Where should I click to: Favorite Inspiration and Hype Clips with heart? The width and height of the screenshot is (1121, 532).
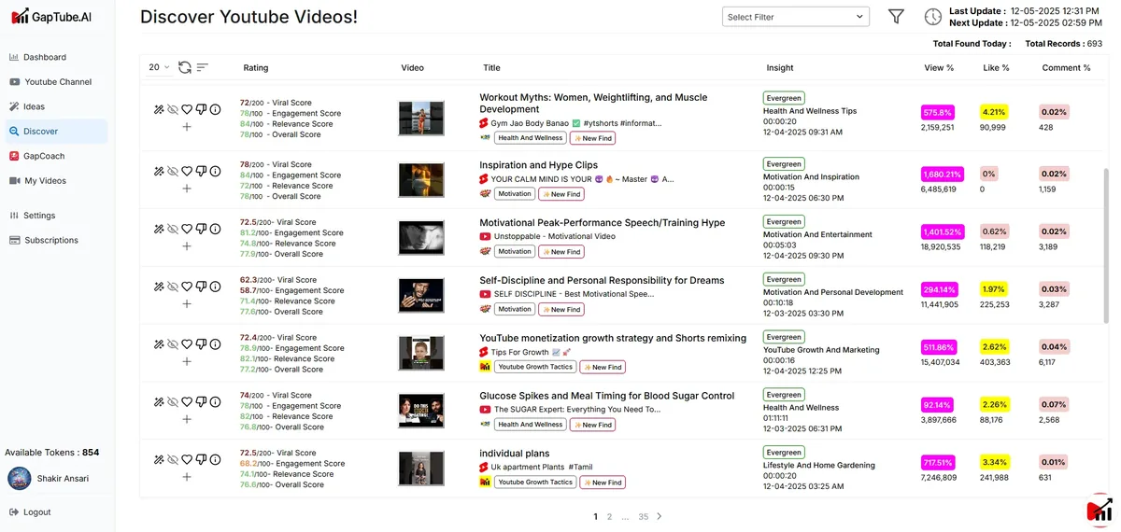(187, 171)
